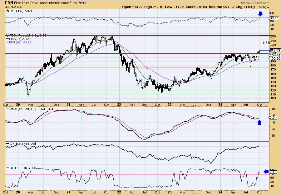281x195 pixels.
Task: Select the 30 label on the SCTR axis
Action: click(x=272, y=182)
